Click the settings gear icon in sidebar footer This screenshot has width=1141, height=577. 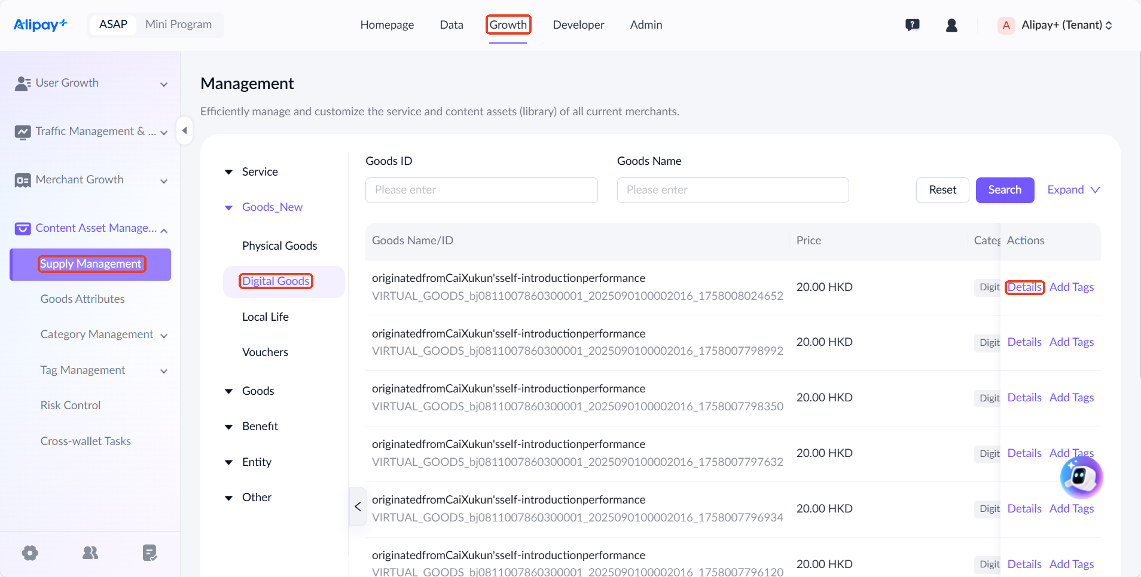[30, 553]
